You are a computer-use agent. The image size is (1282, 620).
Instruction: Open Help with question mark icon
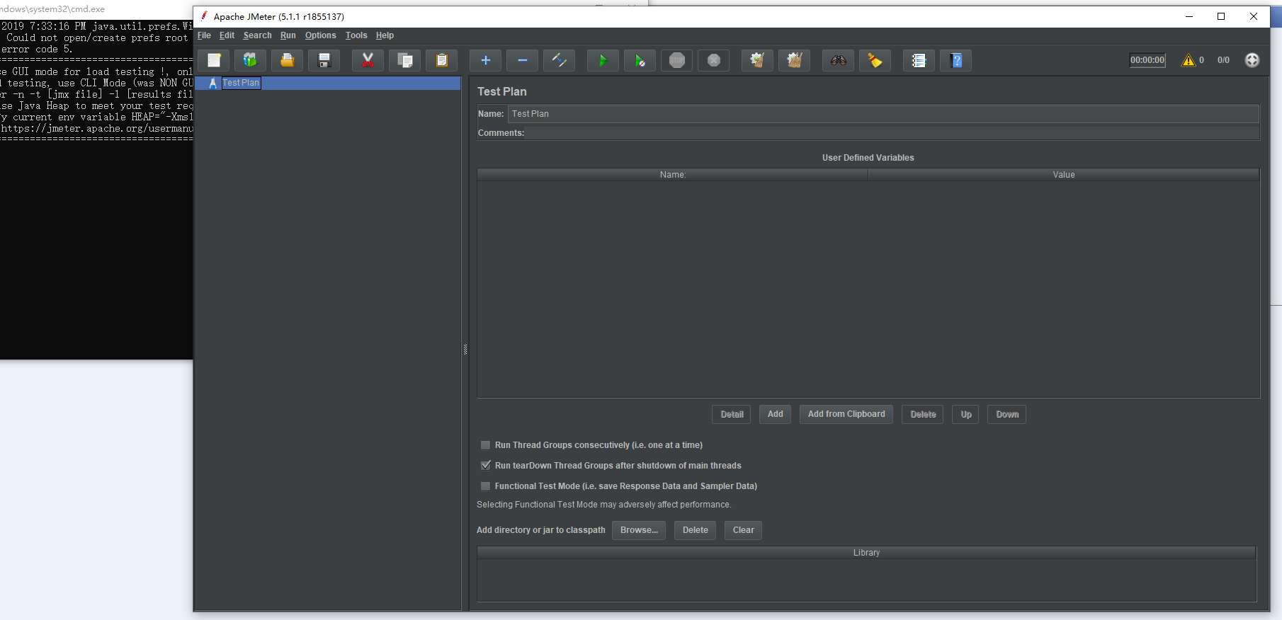956,60
